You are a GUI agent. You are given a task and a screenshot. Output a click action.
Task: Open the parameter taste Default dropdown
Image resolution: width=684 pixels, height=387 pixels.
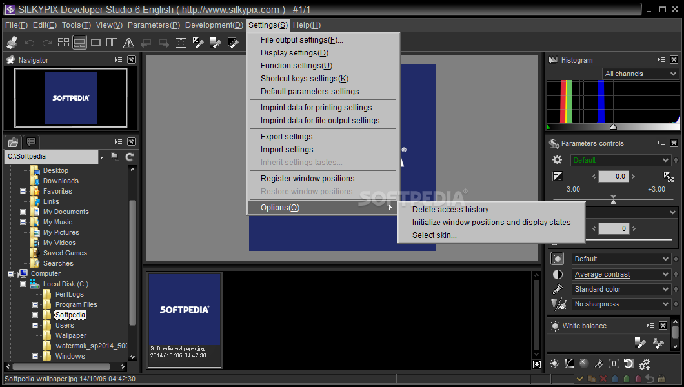620,161
